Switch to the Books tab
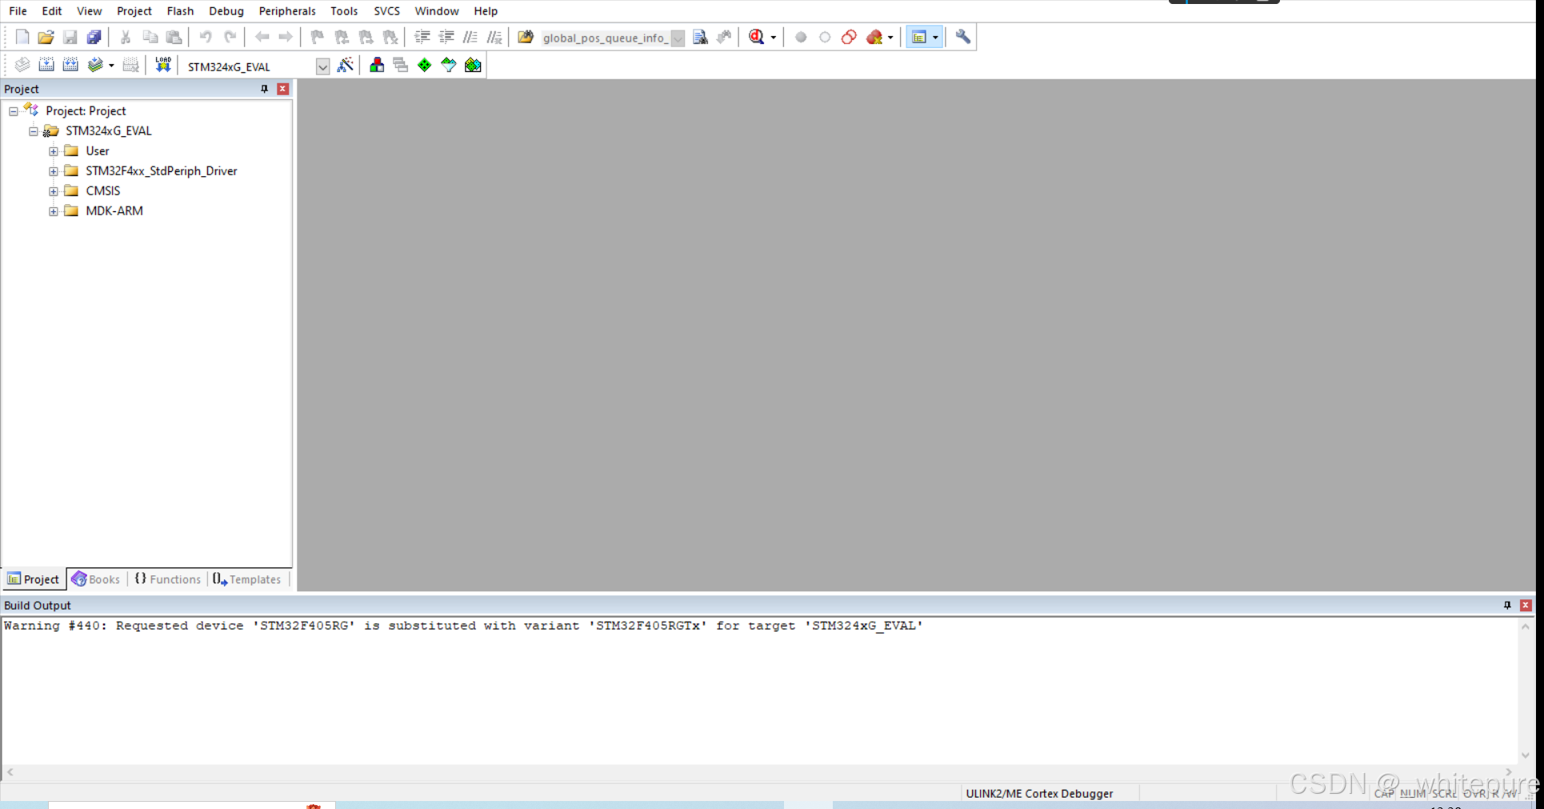The width and height of the screenshot is (1544, 809). click(96, 579)
